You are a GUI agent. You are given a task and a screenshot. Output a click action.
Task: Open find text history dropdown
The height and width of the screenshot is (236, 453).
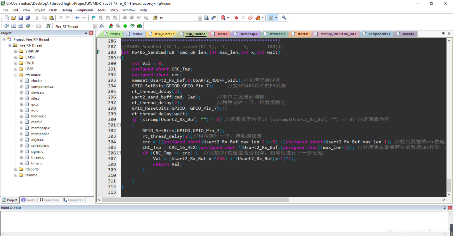coord(200,18)
